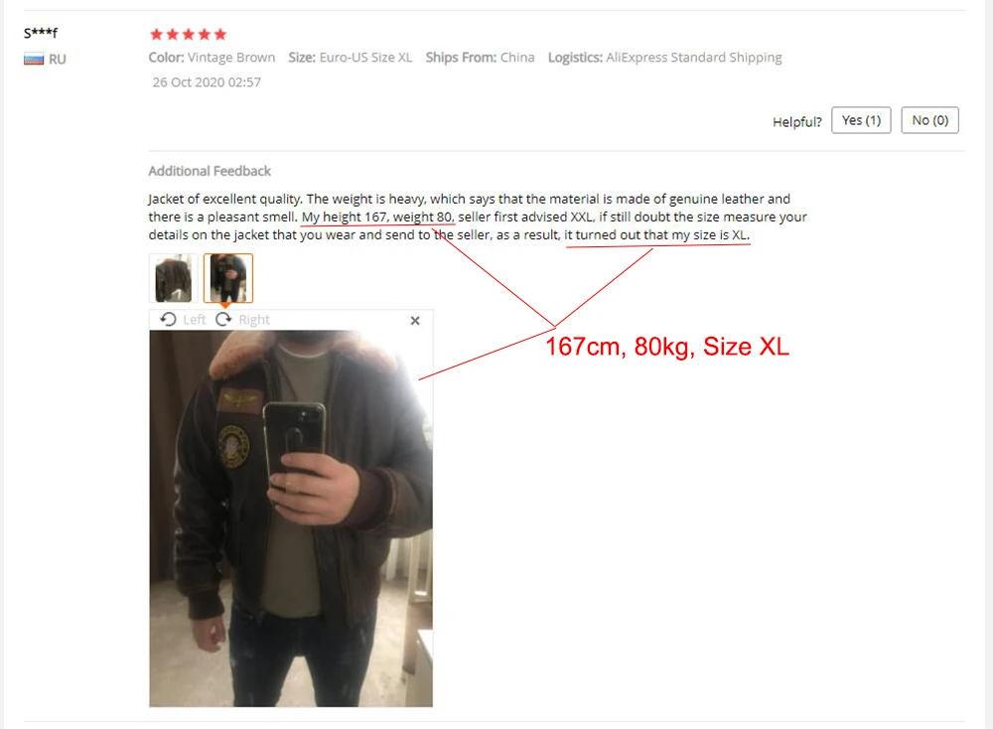Click the RU country code label

coord(57,60)
